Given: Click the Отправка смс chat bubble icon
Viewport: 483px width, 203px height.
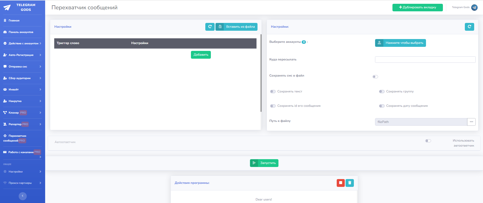Looking at the screenshot, I should [x=5, y=66].
